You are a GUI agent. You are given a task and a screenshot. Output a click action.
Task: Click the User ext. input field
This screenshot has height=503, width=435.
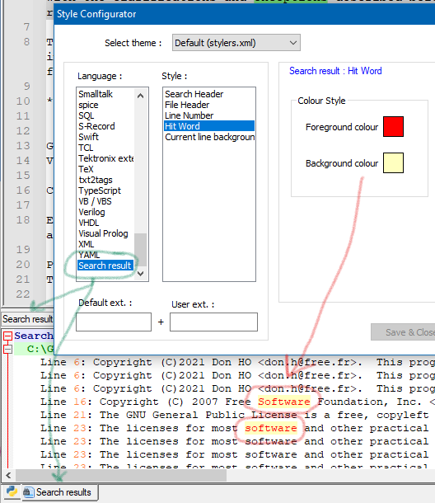pyautogui.click(x=213, y=322)
